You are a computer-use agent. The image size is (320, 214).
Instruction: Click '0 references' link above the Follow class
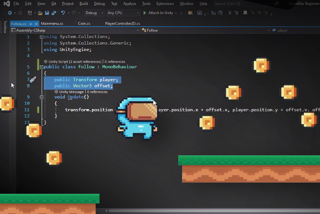coord(115,62)
